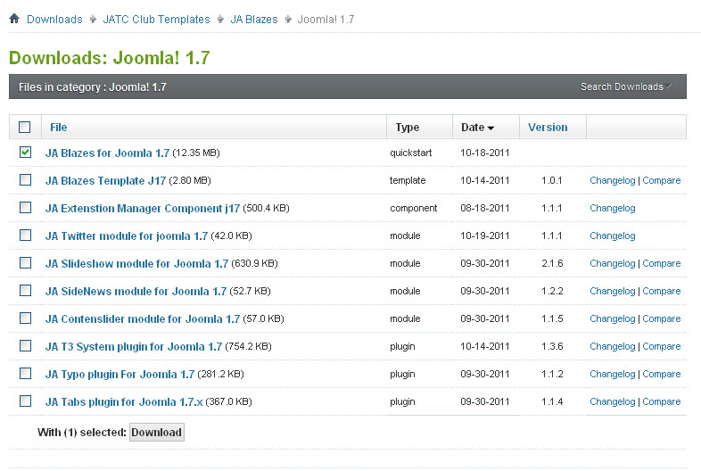
Task: Select the 08-18-2011 date cell
Action: 485,208
